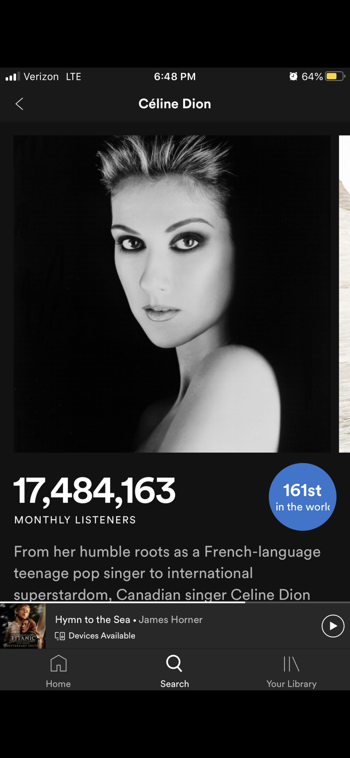350x758 pixels.
Task: Tap the alarm clock status icon
Action: (x=293, y=76)
